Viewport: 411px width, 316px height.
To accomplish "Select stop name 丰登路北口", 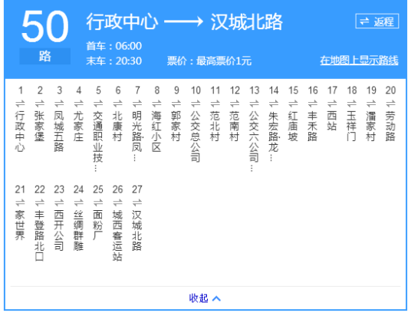I will [x=40, y=235].
